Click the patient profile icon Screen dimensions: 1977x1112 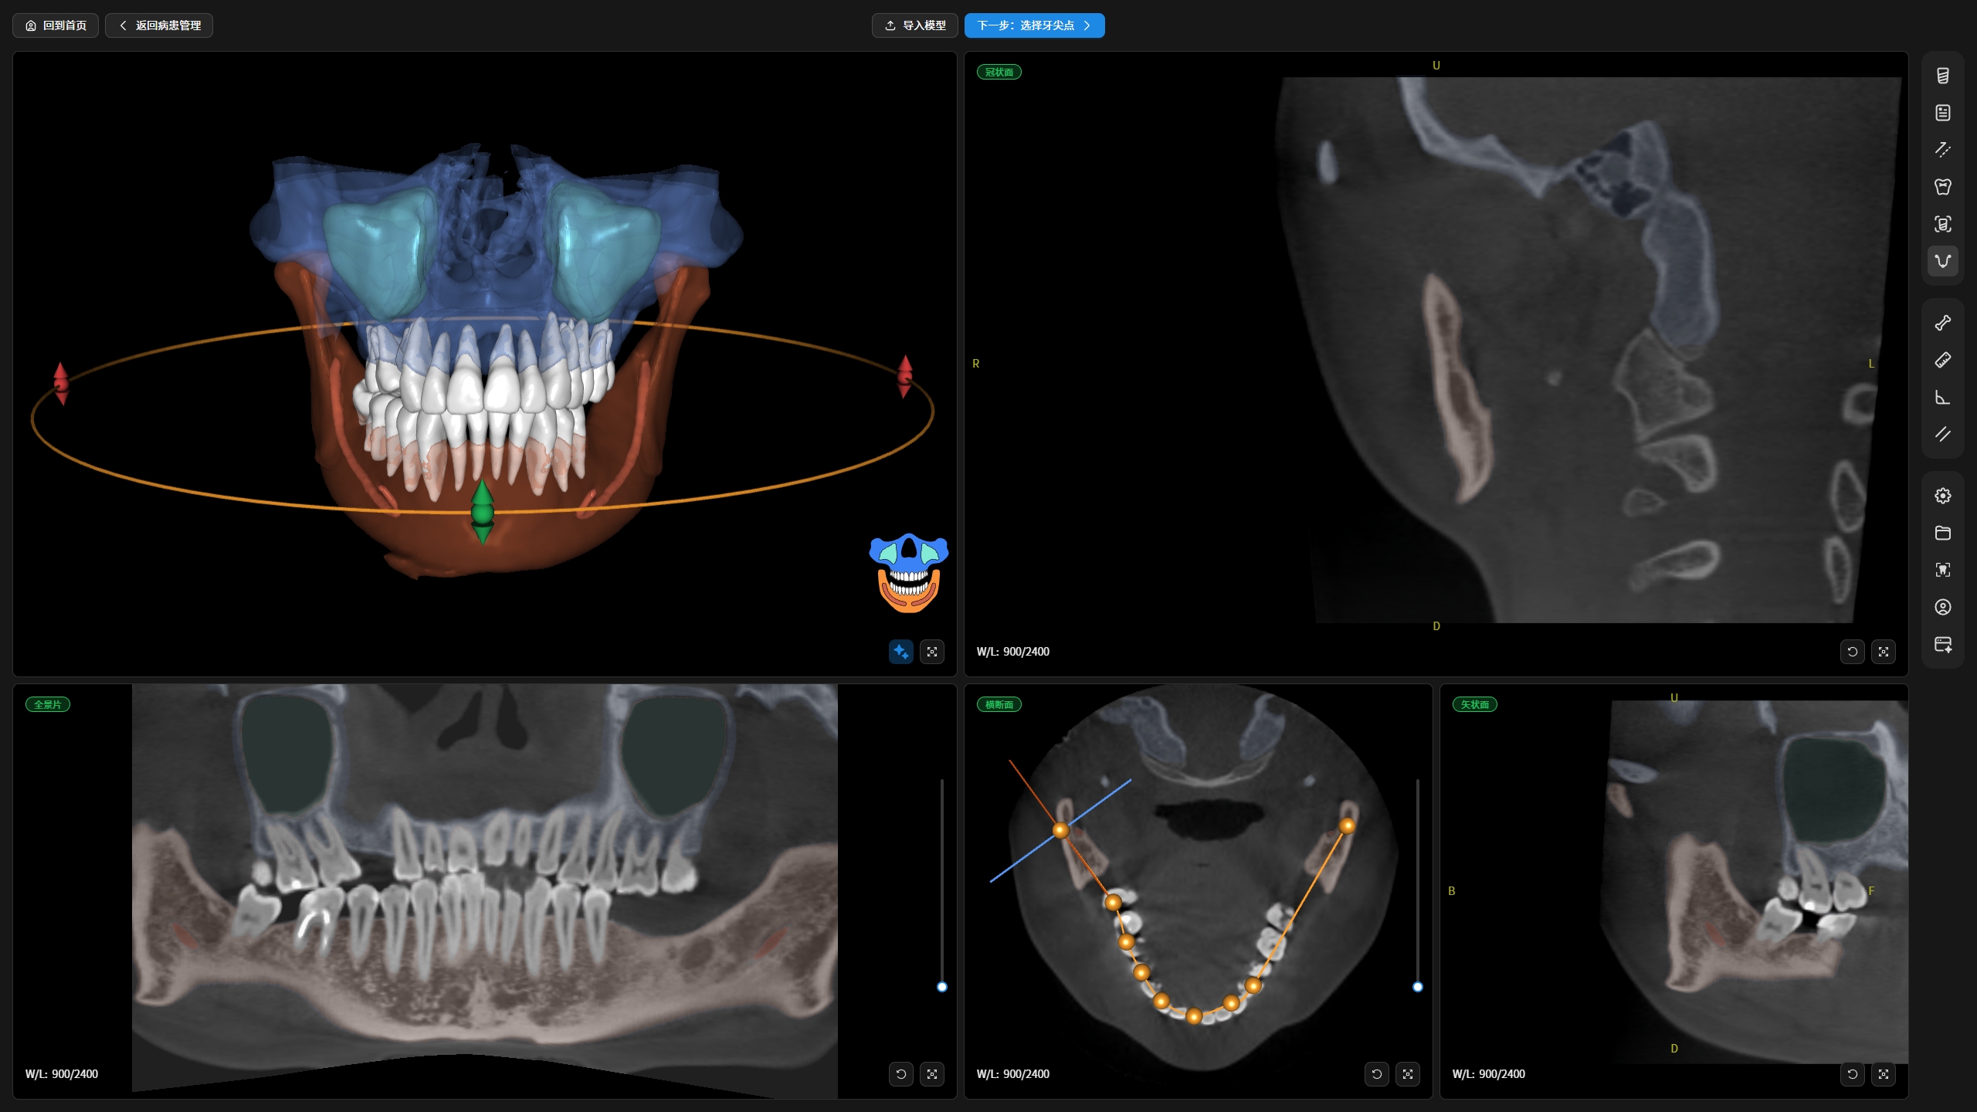click(x=1942, y=607)
